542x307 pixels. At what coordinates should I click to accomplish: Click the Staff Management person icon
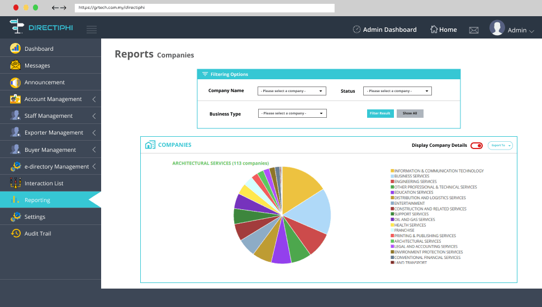15,116
